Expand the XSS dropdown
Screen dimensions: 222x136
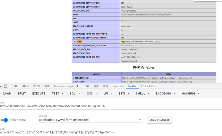tap(92, 94)
